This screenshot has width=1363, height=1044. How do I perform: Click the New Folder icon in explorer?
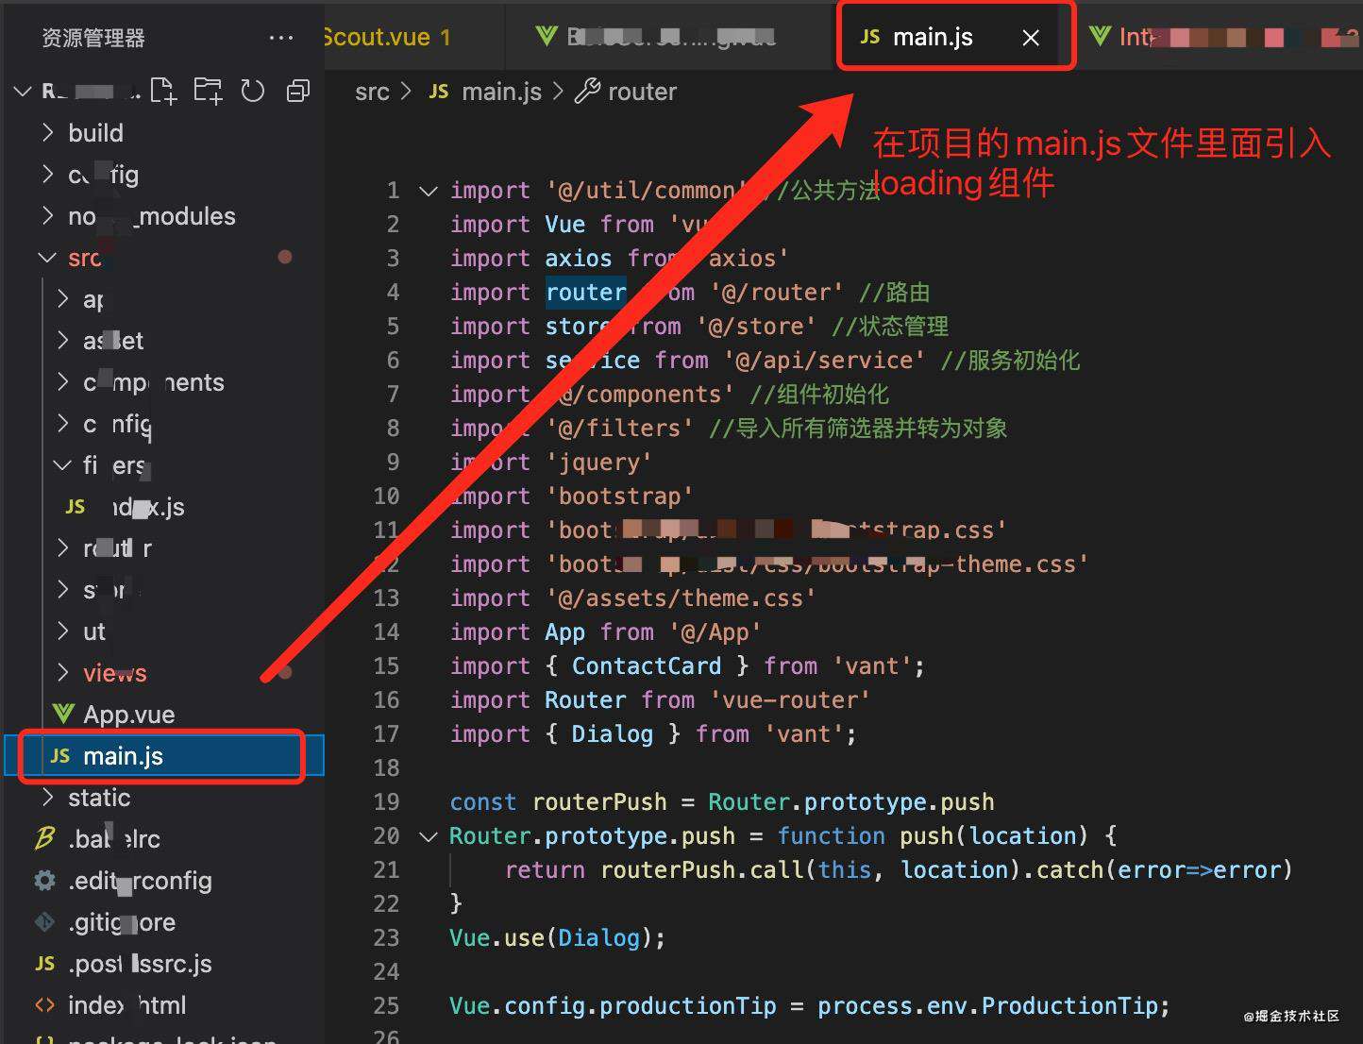[208, 91]
